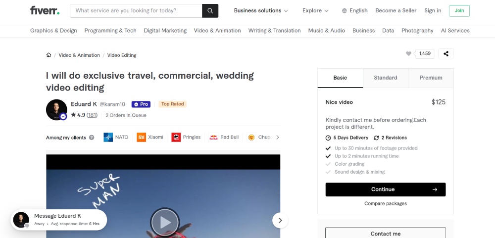Screen dimensions: 495x238
Task: Click the clock delivery time icon
Action: click(328, 138)
